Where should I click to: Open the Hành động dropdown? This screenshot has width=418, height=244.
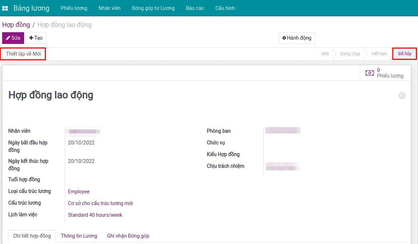pos(297,38)
